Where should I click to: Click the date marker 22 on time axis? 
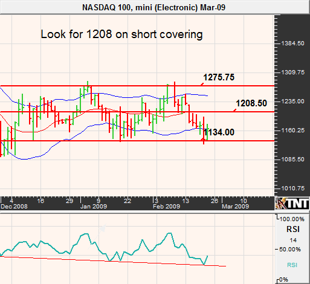coord(128,201)
